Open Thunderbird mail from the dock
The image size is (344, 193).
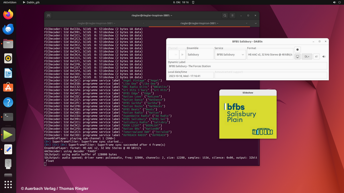(x=8, y=29)
